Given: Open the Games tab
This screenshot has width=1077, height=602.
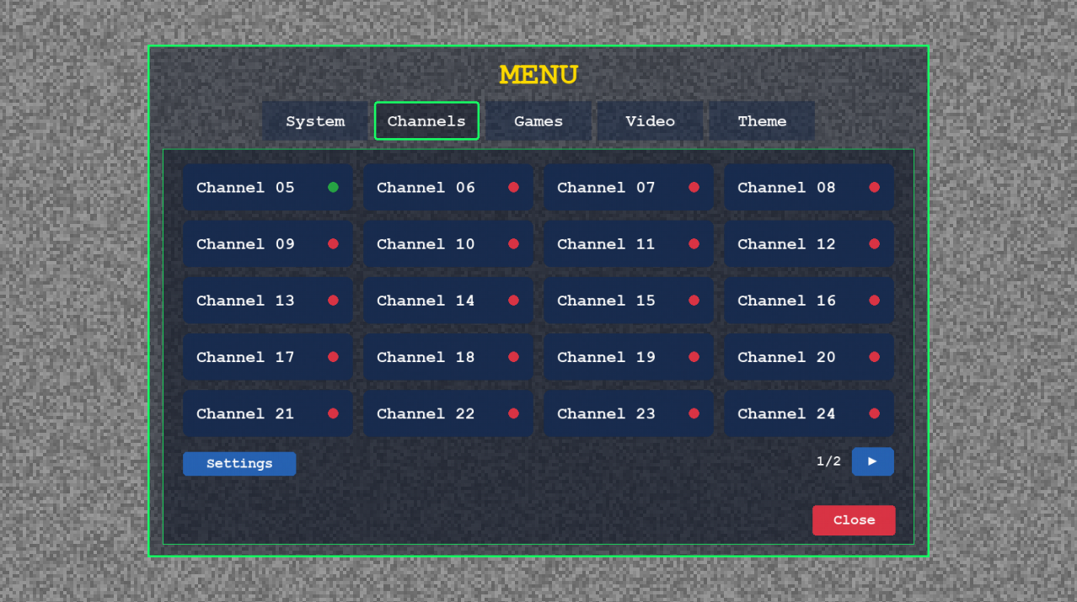Looking at the screenshot, I should tap(538, 121).
